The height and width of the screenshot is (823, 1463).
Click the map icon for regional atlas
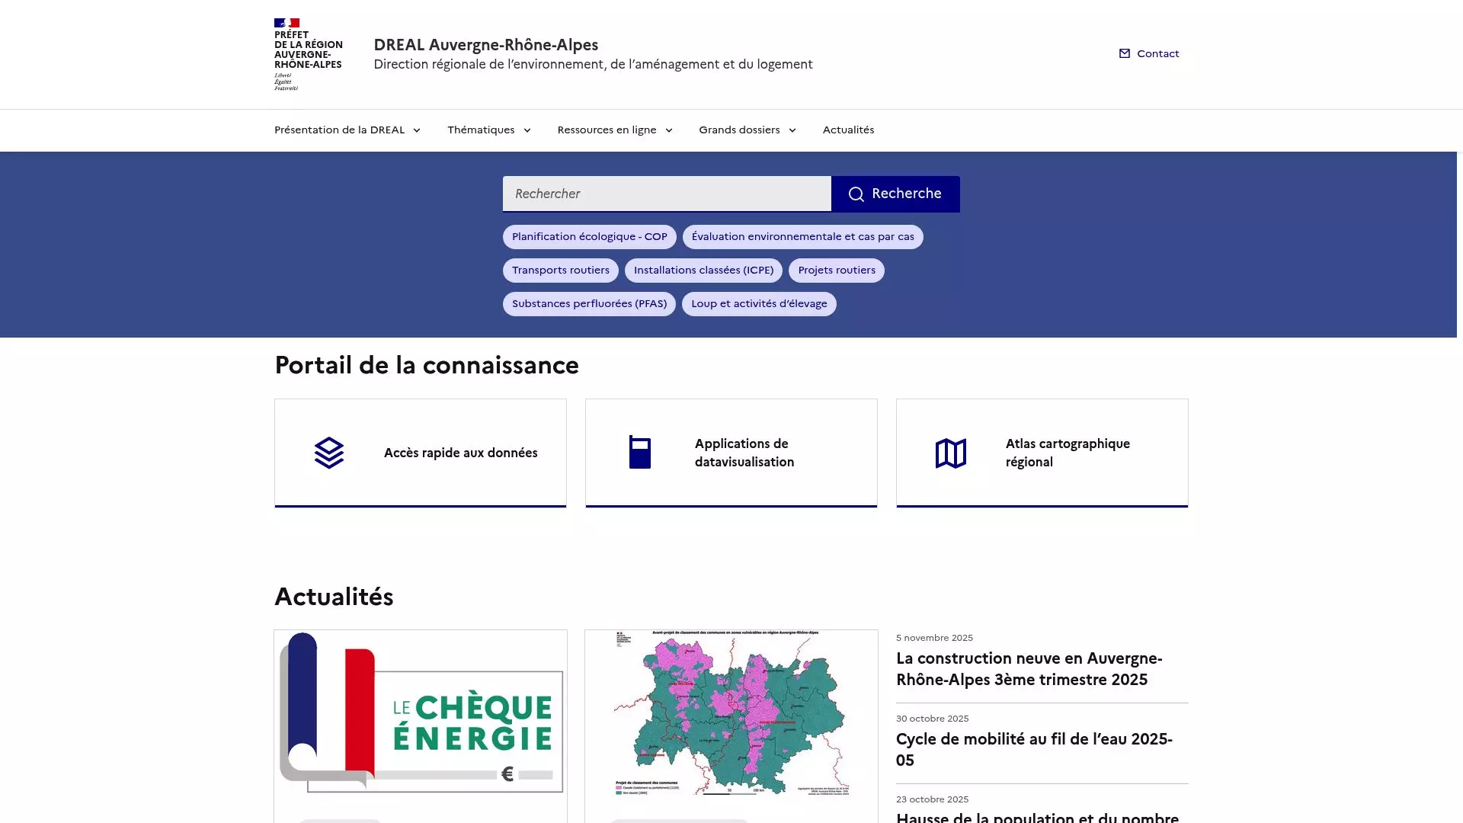(950, 453)
